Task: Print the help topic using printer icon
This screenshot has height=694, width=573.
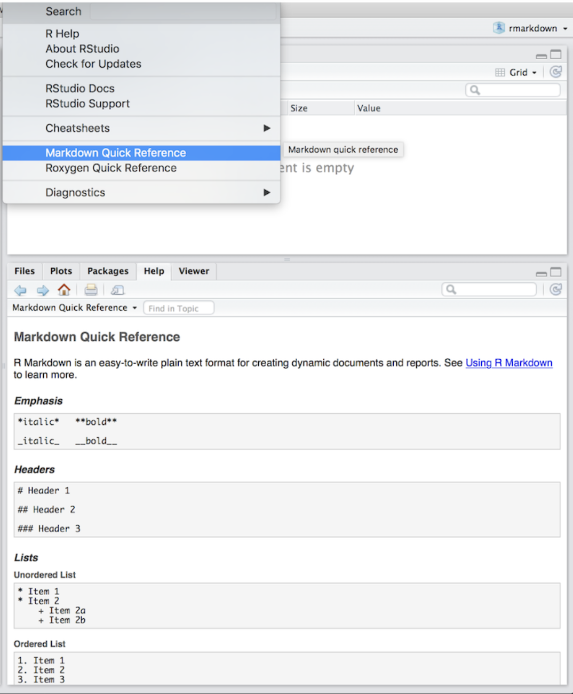Action: pyautogui.click(x=91, y=290)
